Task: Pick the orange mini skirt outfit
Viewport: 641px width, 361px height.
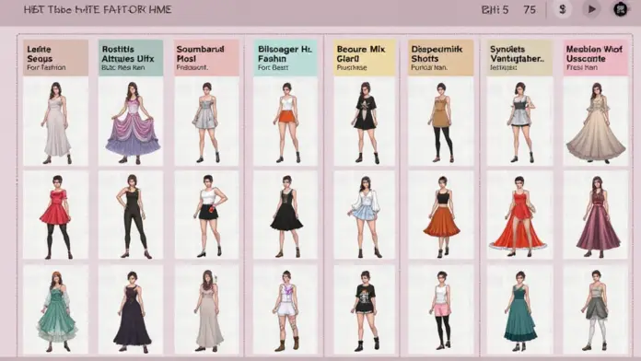Action: 286,122
